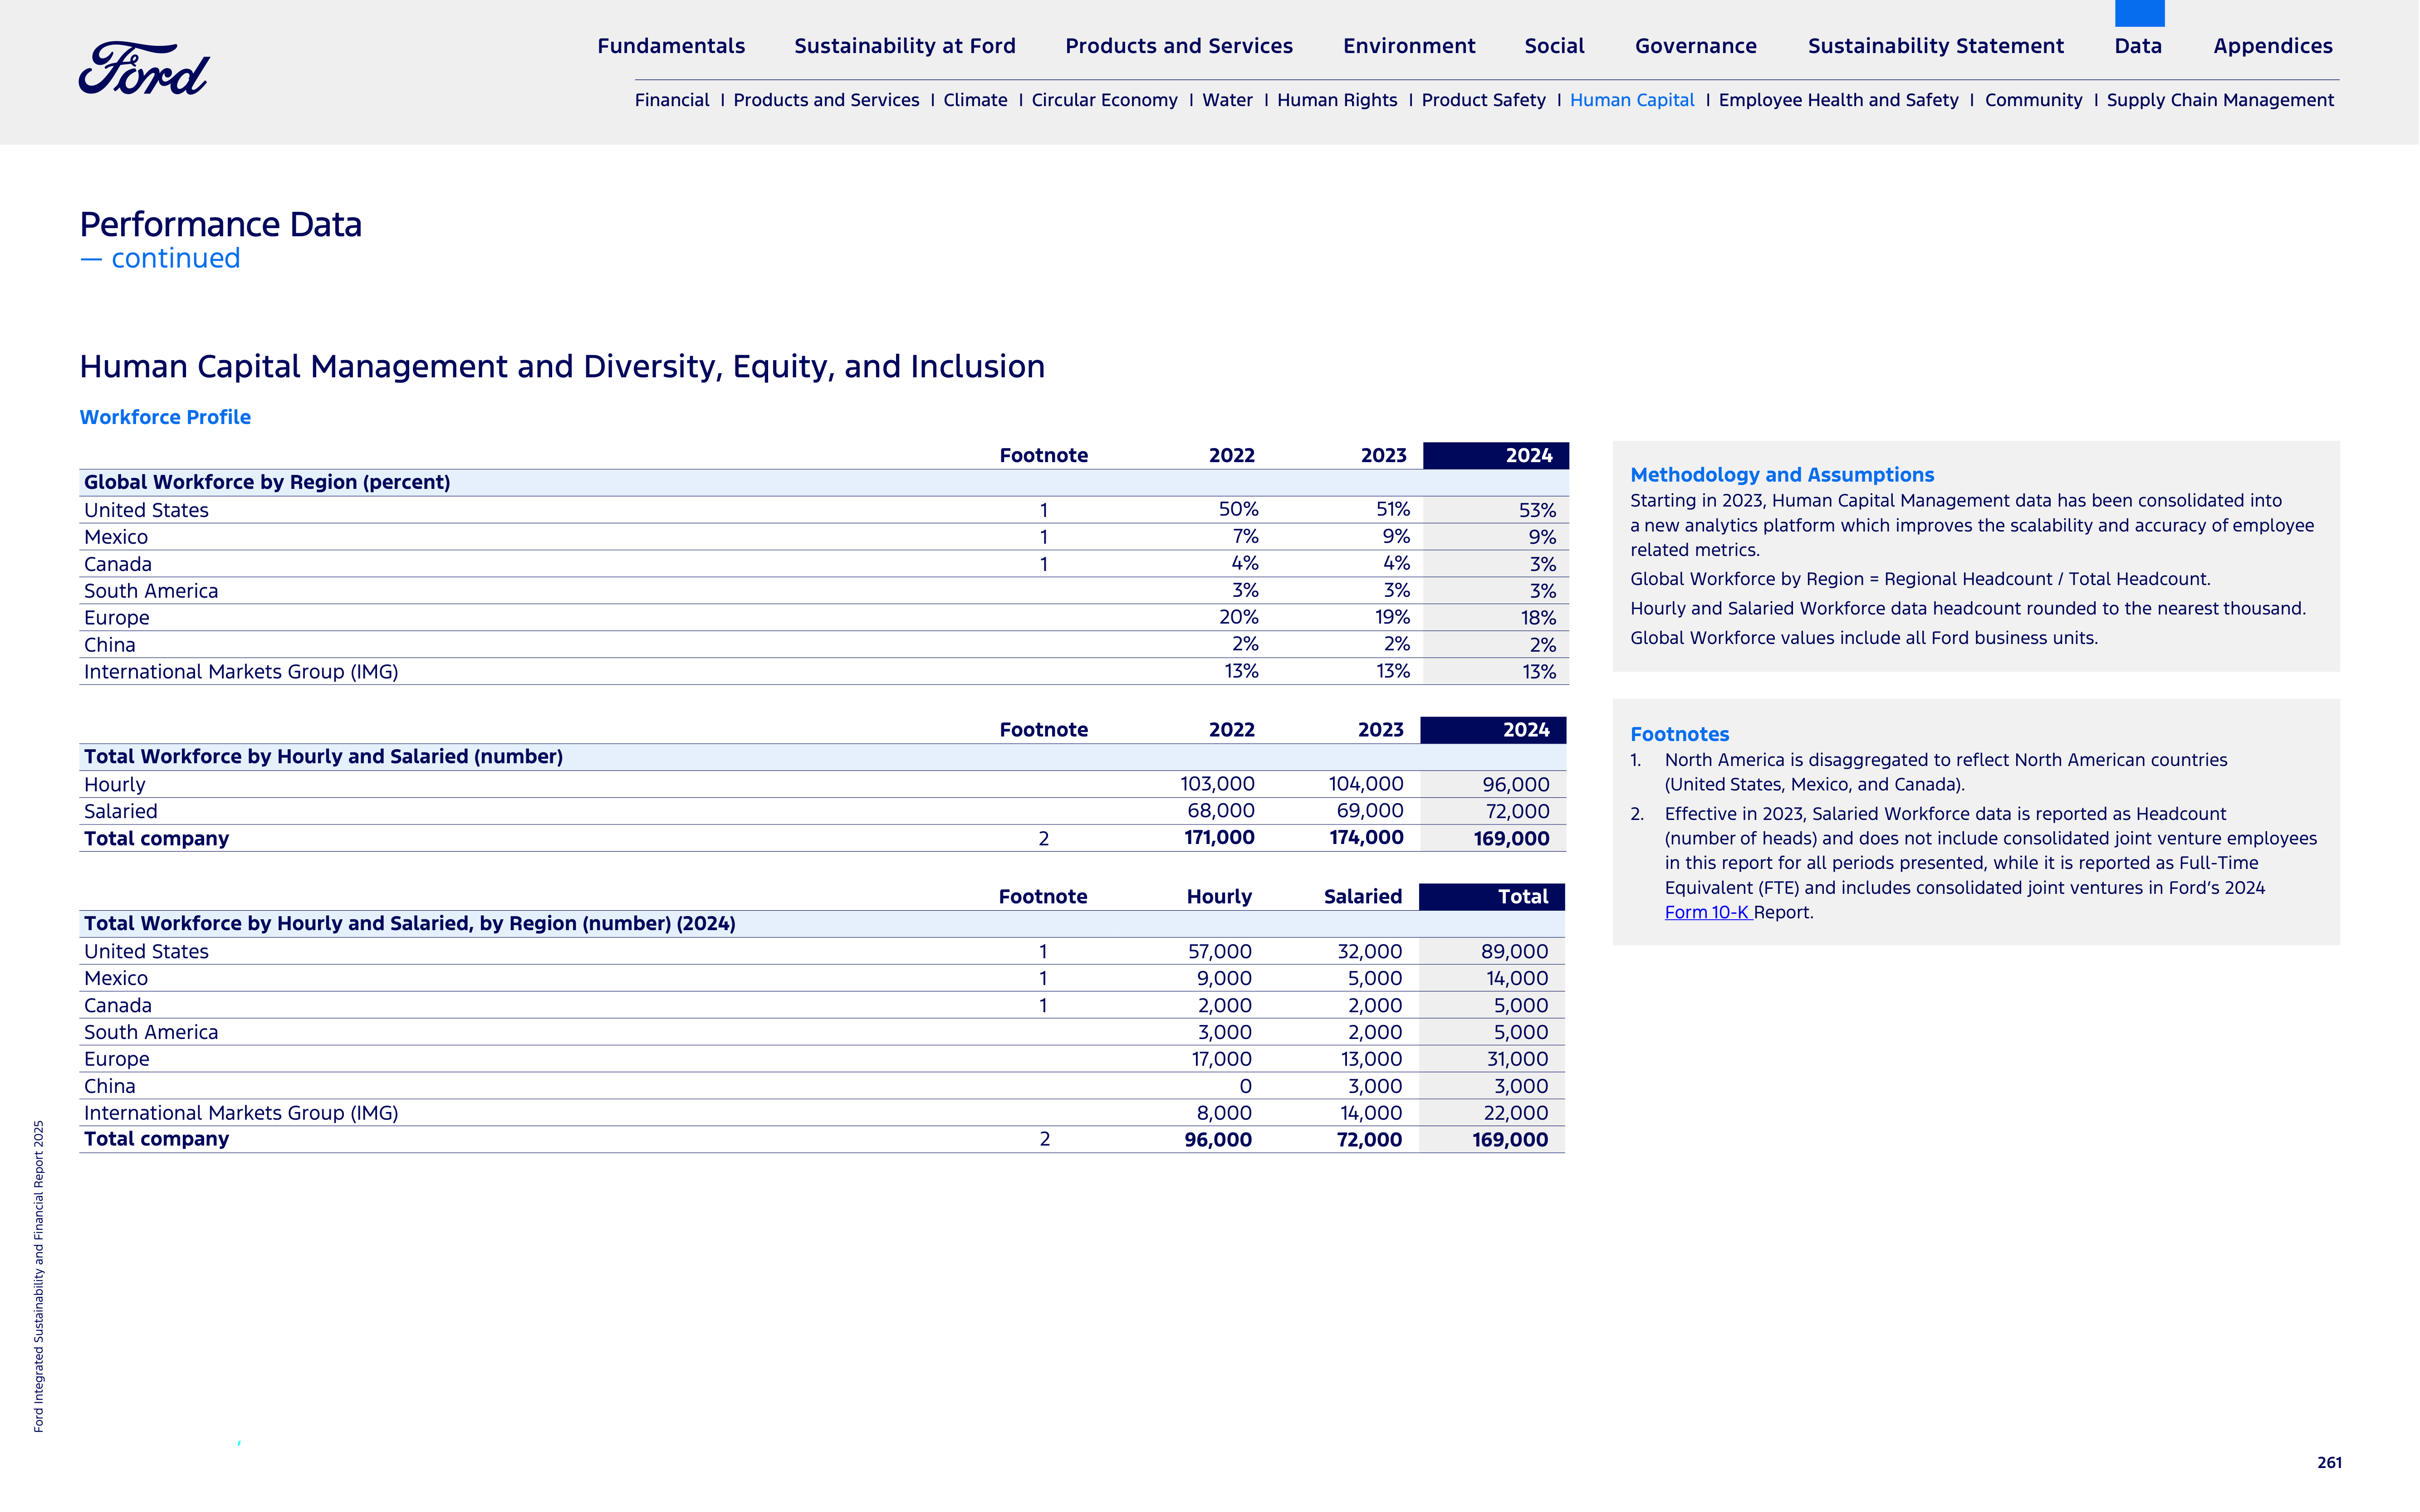Click Europe hourly value 17,000

pos(1221,1059)
